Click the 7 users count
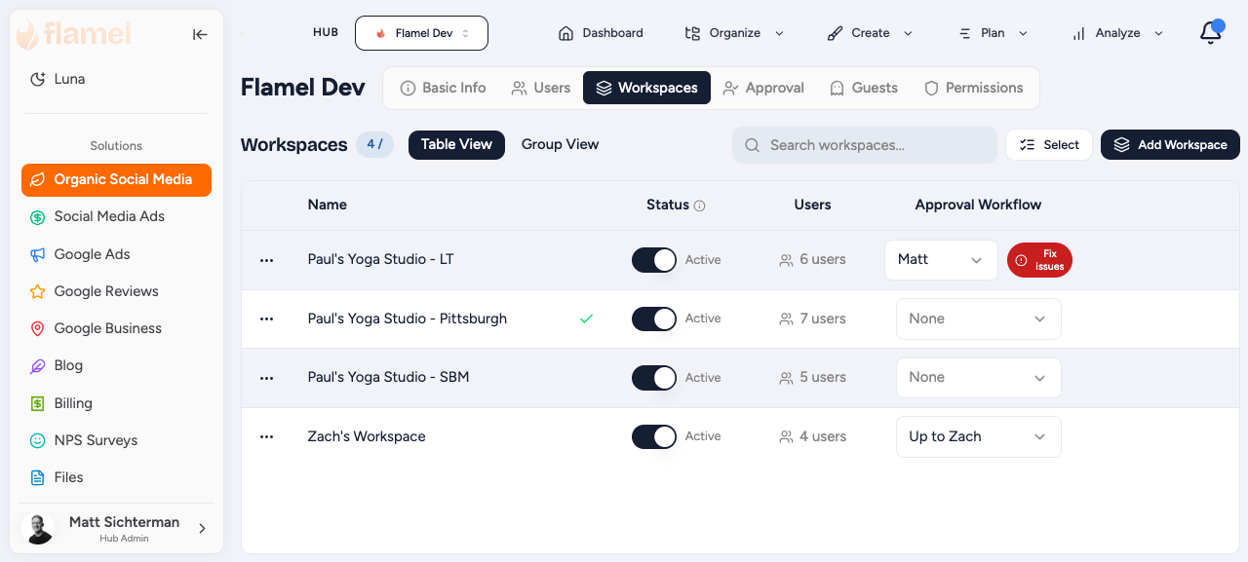 (812, 318)
